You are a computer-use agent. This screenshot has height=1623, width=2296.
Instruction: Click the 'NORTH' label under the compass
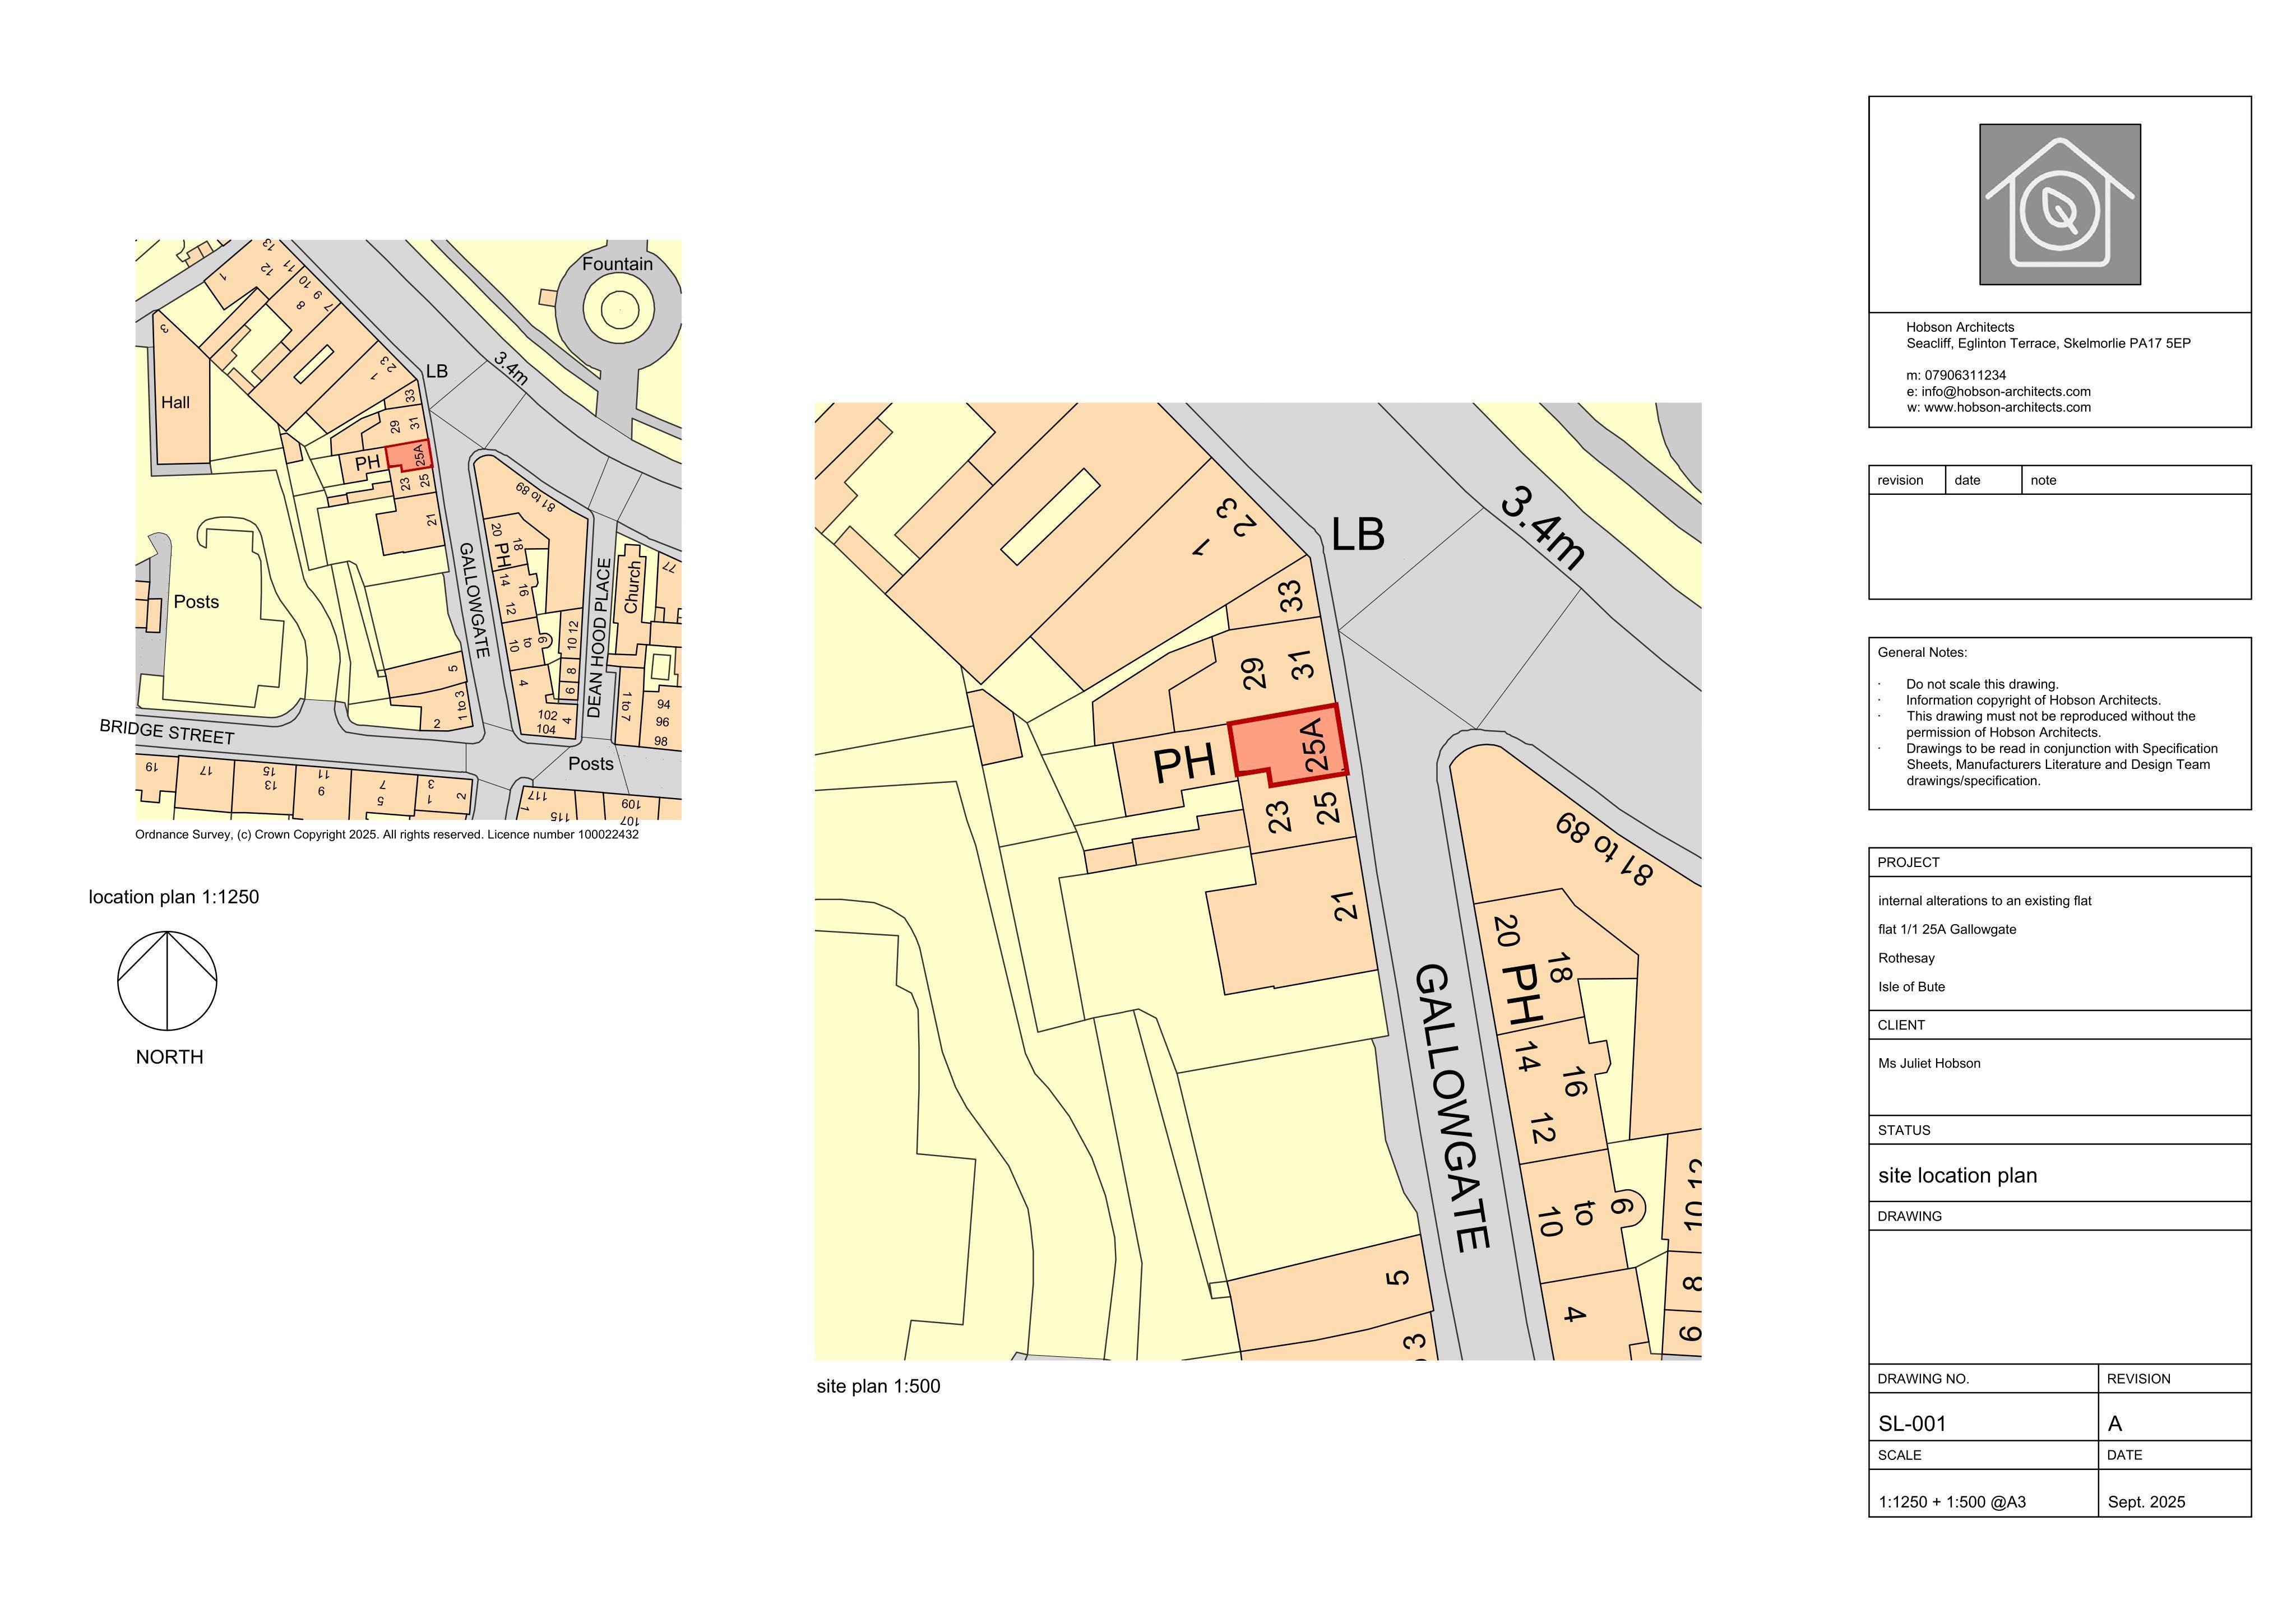tap(169, 1057)
